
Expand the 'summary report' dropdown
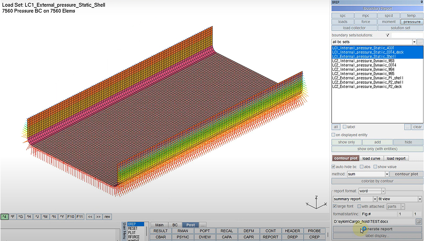point(374,199)
